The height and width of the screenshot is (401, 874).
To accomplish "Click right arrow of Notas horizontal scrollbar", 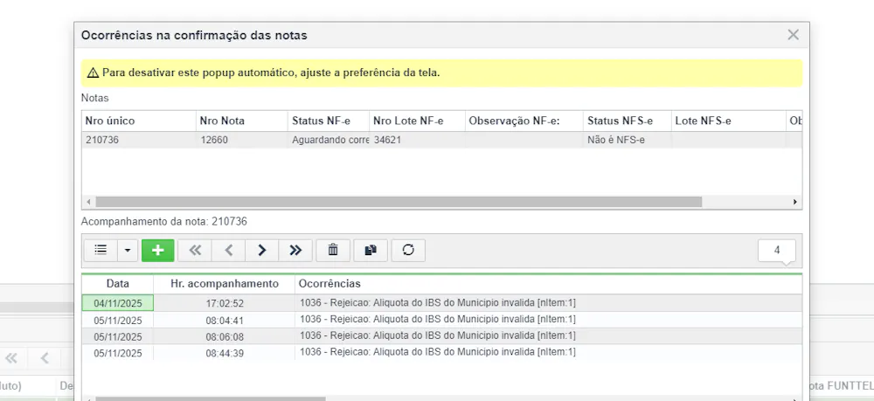I will tap(794, 202).
